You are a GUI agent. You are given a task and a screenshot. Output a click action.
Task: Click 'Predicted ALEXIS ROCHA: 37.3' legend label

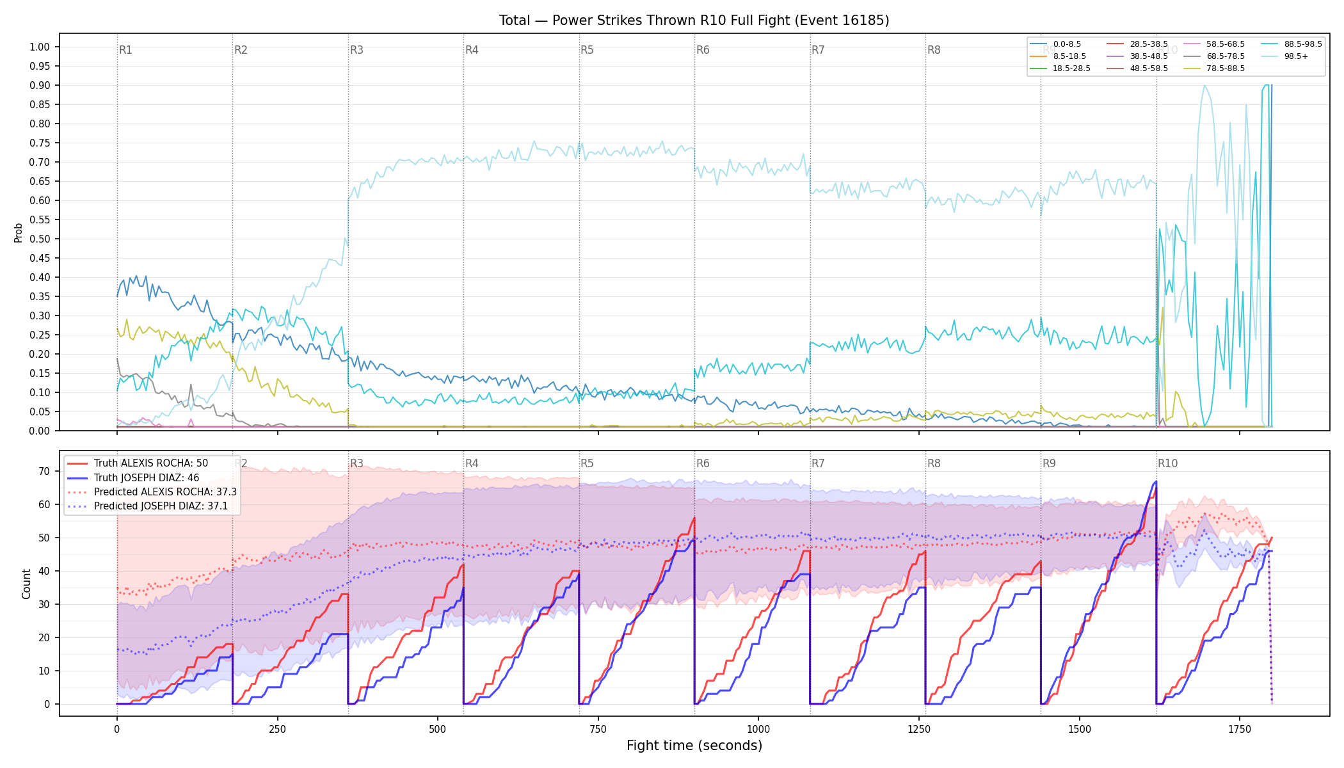pyautogui.click(x=165, y=492)
